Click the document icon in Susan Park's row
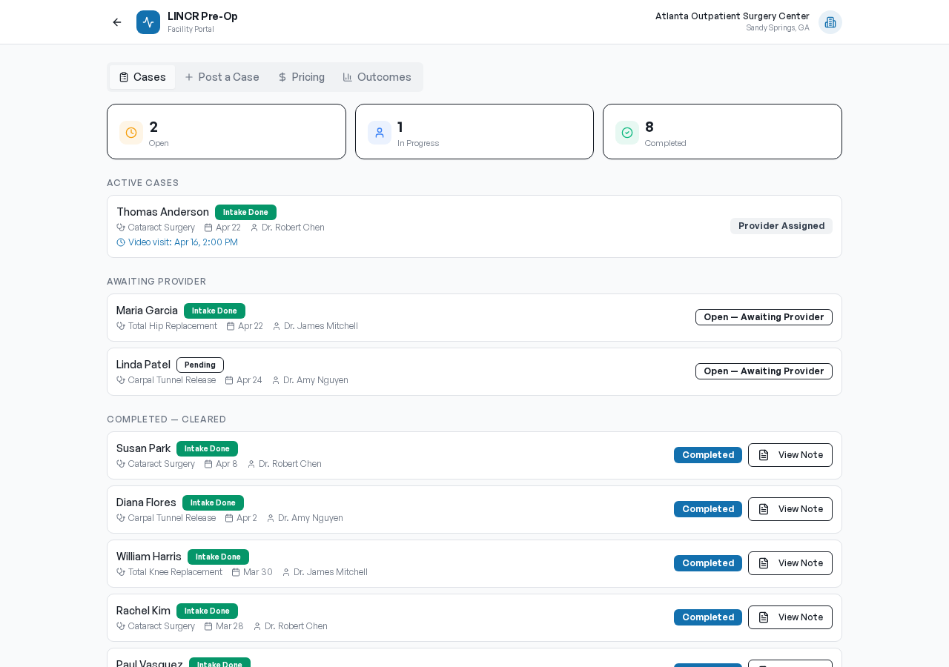The height and width of the screenshot is (667, 949). pyautogui.click(x=764, y=455)
